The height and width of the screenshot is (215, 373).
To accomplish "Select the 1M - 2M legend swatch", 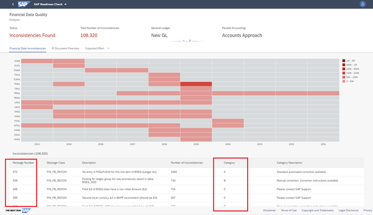I will (x=344, y=61).
